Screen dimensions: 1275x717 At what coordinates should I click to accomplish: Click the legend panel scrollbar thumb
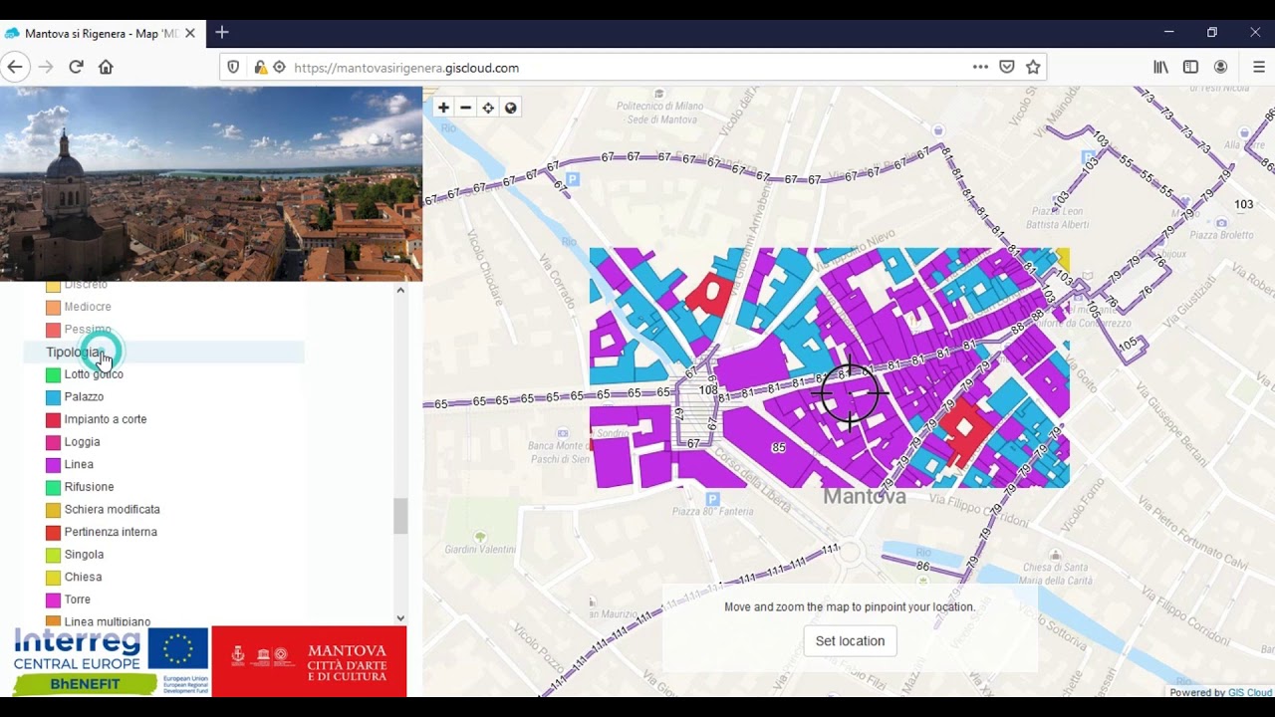tap(400, 516)
